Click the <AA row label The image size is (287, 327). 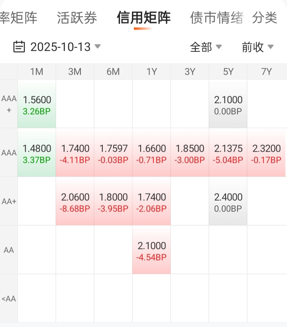tap(9, 299)
